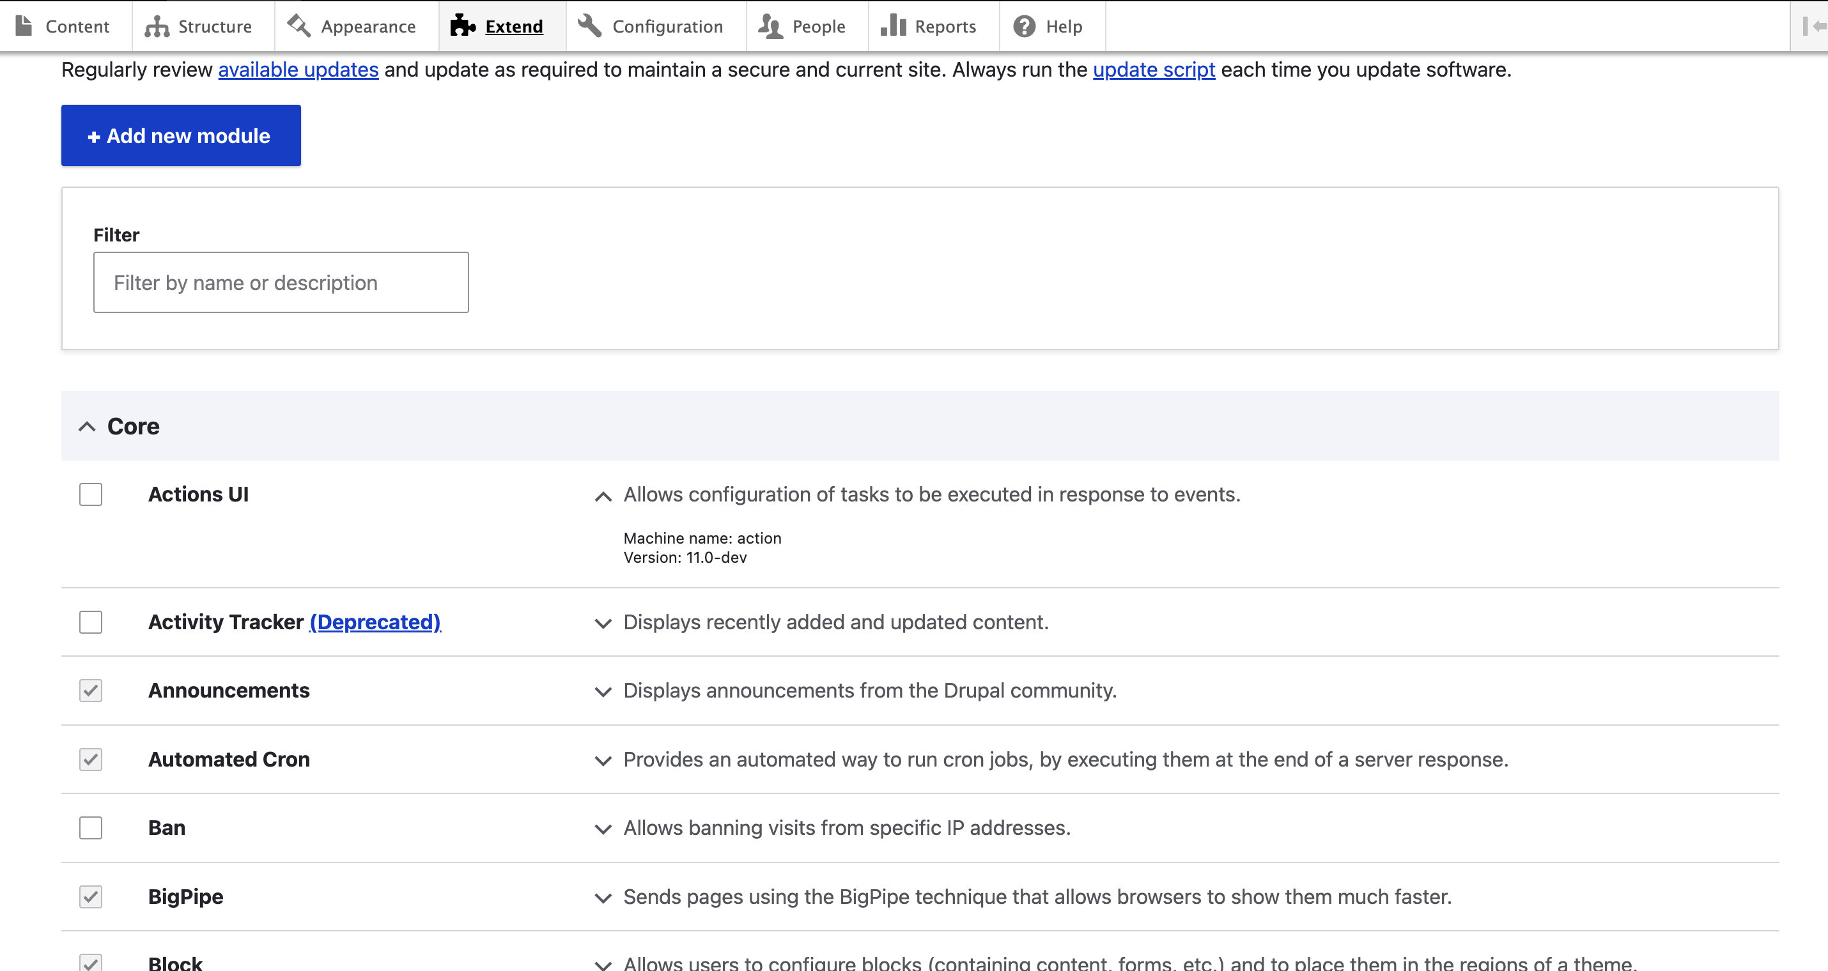Click the Structure hierarchy icon
This screenshot has height=971, width=1828.
(157, 26)
